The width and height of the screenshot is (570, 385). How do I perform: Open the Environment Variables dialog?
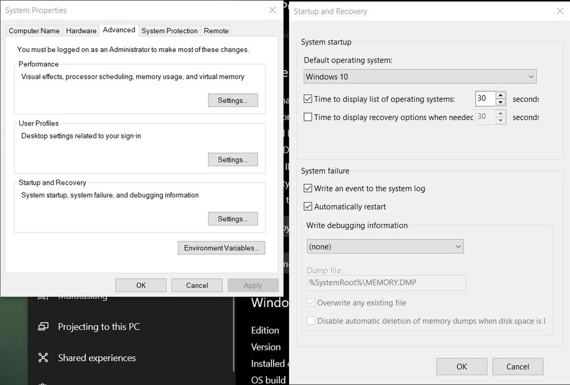point(221,248)
